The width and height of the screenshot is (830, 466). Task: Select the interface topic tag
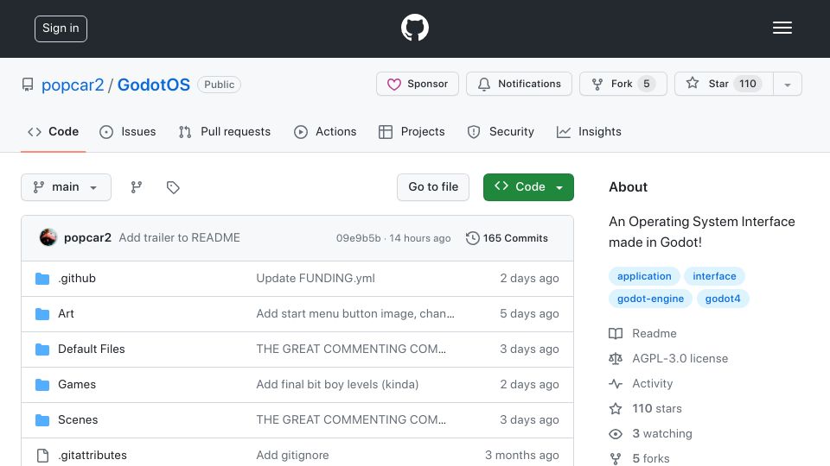pyautogui.click(x=714, y=276)
